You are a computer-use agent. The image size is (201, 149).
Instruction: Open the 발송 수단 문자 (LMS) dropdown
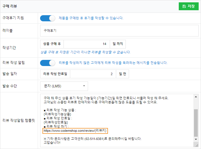tap(64, 86)
